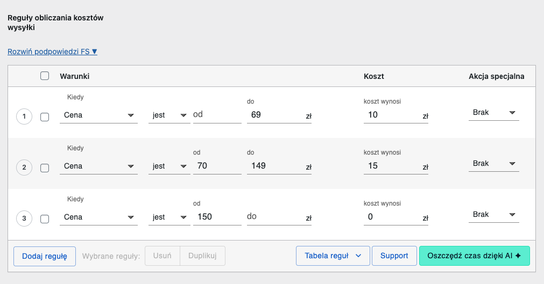Expand the Rozwiń podpowiedzi FS hints link
544x284 pixels.
52,52
